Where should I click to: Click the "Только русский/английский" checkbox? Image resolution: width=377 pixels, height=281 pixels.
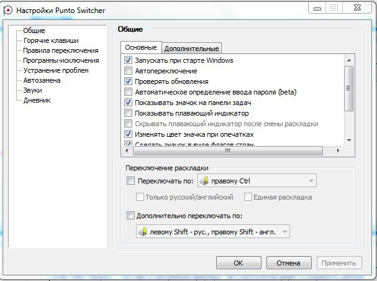[x=140, y=197]
